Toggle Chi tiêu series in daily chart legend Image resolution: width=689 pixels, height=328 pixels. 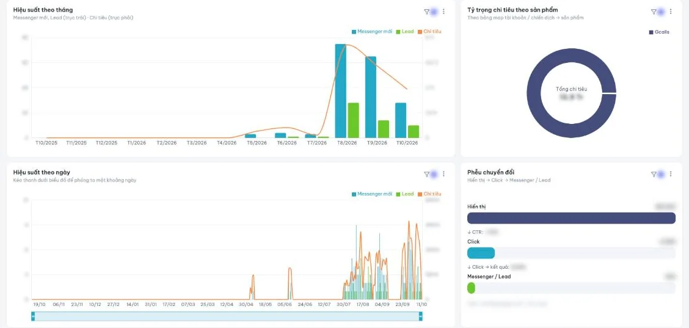click(429, 194)
